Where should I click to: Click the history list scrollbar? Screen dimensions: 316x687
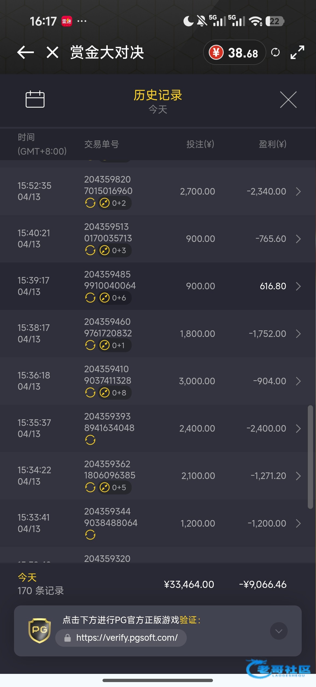(310, 457)
